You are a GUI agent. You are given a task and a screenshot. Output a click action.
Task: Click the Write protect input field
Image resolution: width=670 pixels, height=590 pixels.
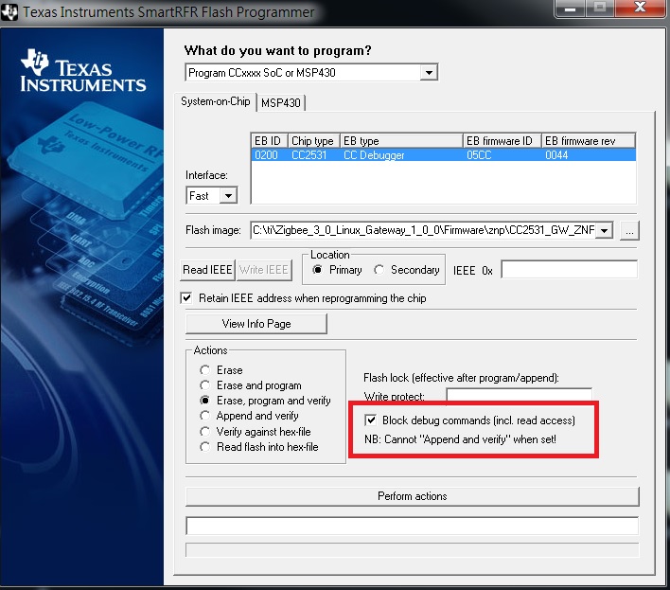(520, 395)
